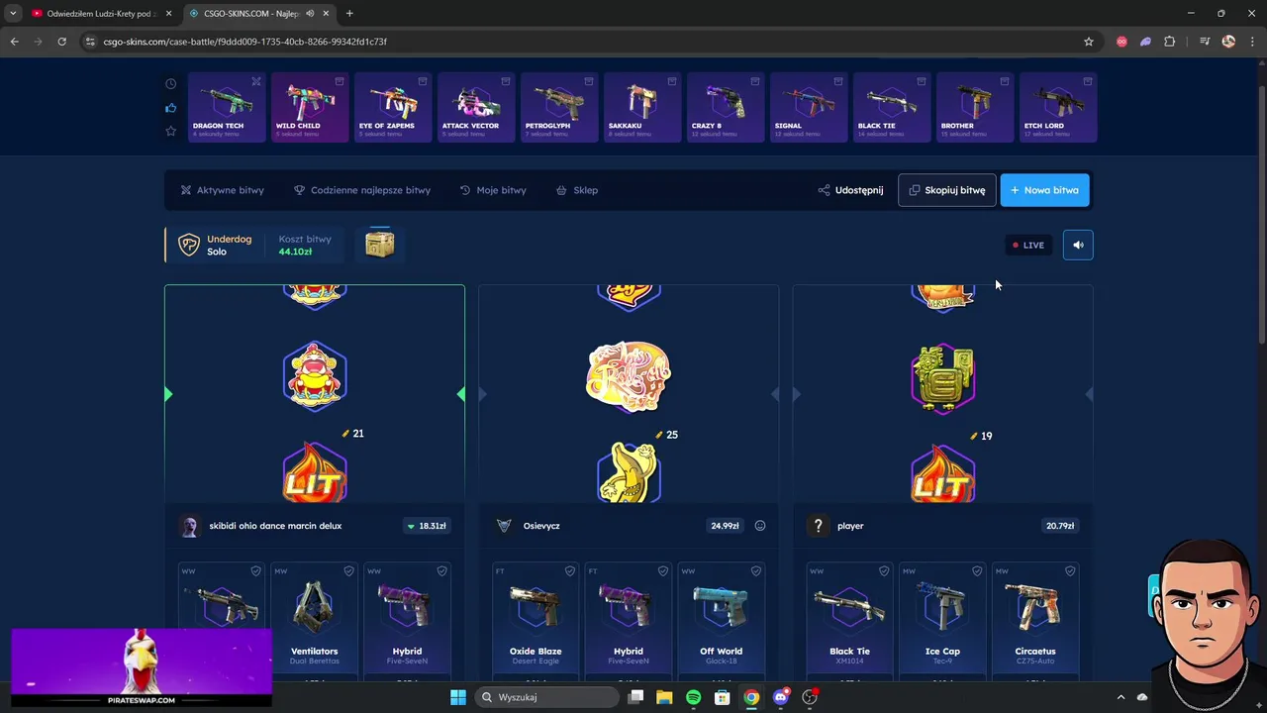Click the case icon on Petroglyph card
Viewport: 1267px width, 713px height.
click(x=589, y=81)
